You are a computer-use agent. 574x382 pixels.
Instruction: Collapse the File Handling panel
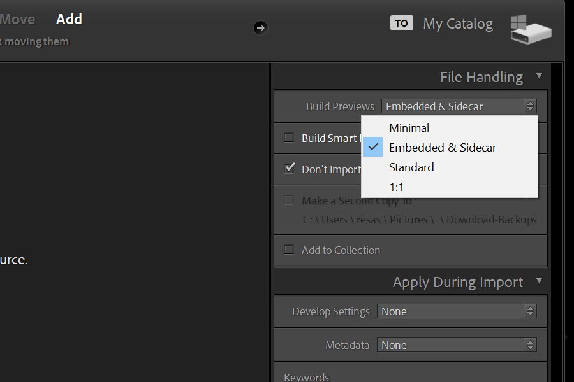tap(539, 76)
